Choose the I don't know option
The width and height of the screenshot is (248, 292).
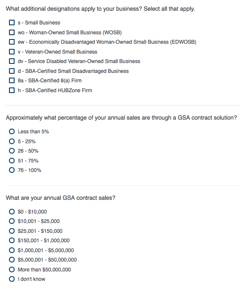(x=12, y=279)
